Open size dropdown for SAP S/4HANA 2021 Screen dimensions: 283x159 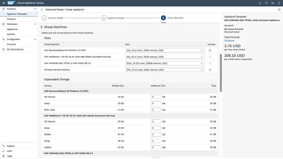point(164,63)
